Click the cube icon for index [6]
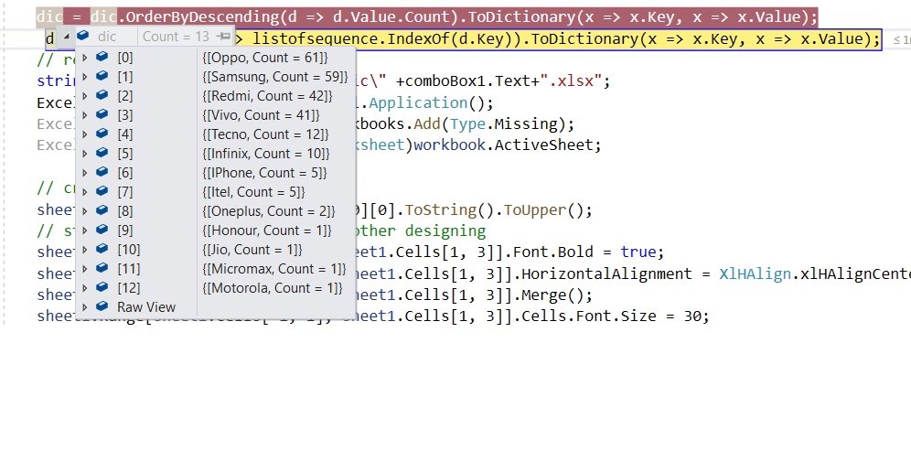Viewport: 911px width, 461px height. 102,172
